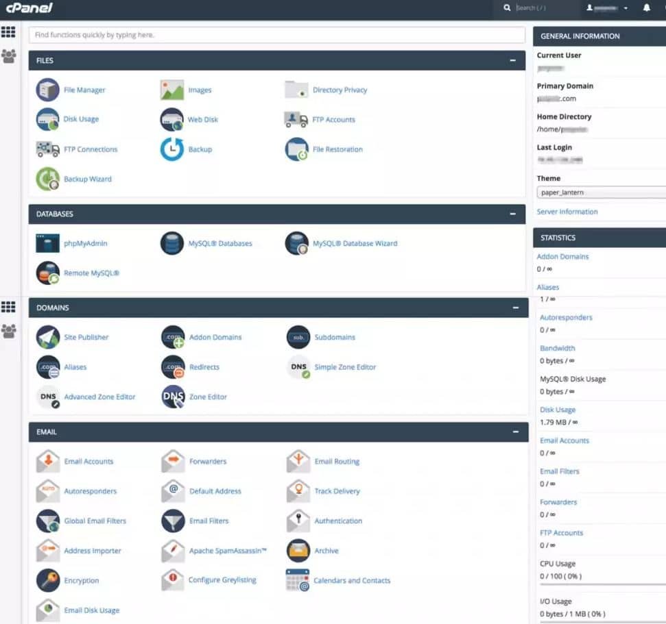Open the Site Publisher paper plane icon
666x624 pixels.
pyautogui.click(x=47, y=337)
